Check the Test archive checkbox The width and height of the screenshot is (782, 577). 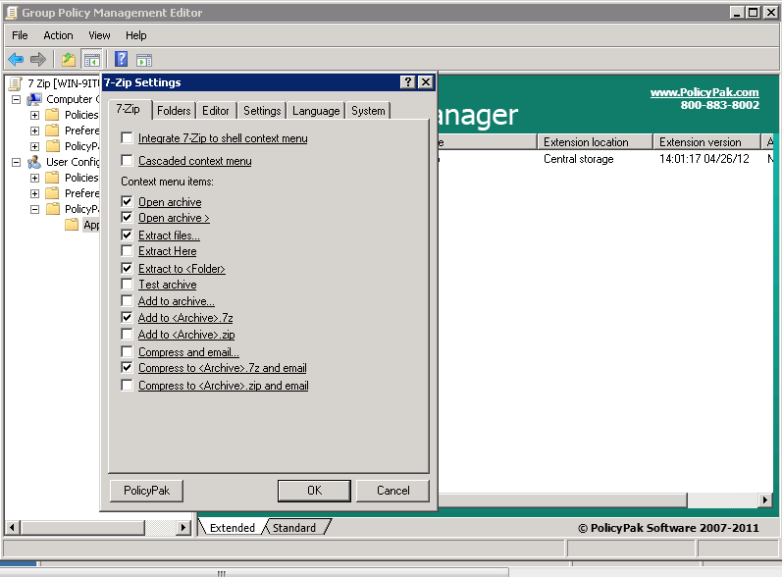(128, 285)
